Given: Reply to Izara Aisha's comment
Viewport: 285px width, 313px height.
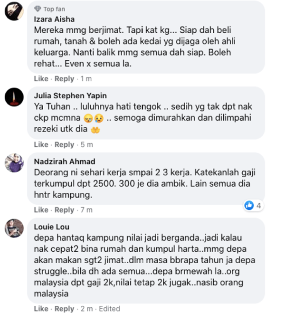Looking at the screenshot, I should [64, 79].
